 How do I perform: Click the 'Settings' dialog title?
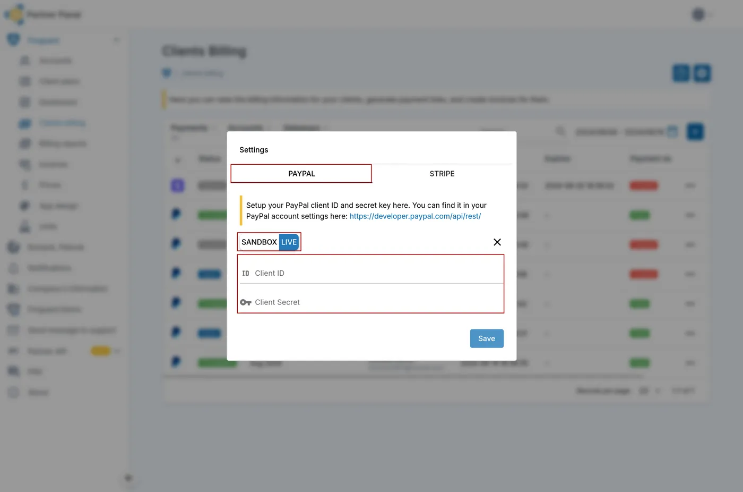tap(254, 150)
